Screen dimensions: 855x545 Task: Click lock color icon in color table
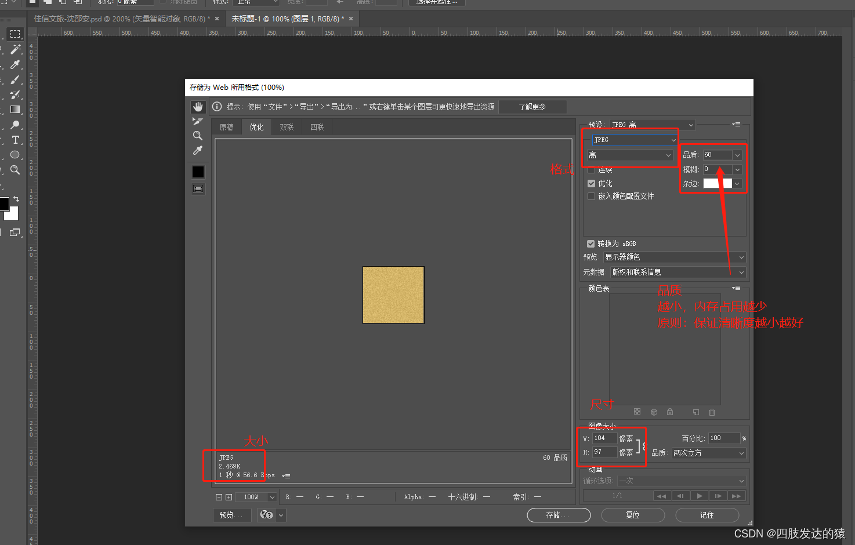(670, 412)
